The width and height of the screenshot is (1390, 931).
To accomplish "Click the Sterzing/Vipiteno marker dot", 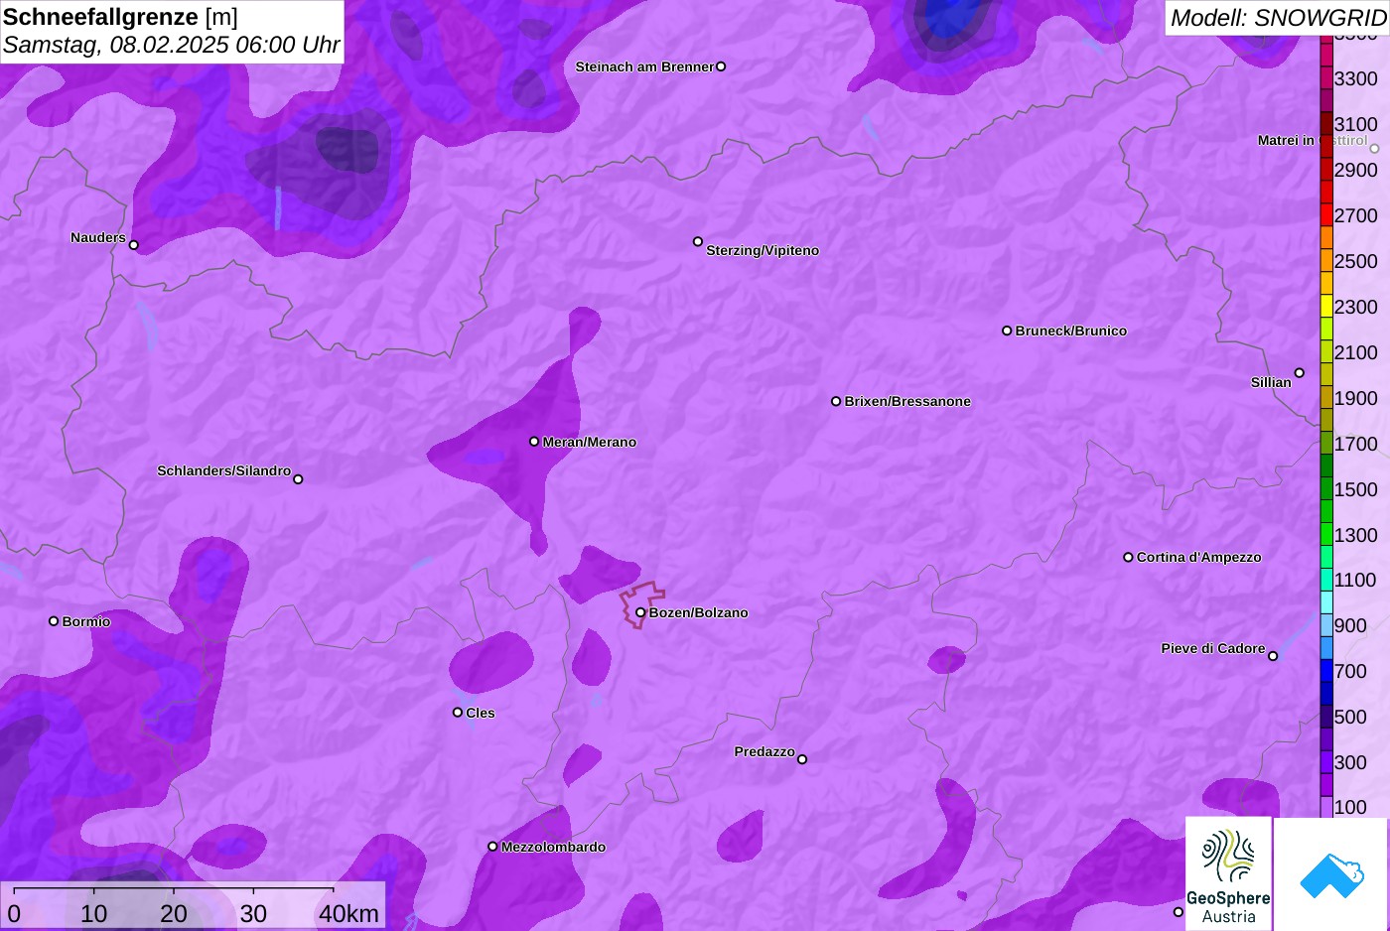I will (x=698, y=241).
